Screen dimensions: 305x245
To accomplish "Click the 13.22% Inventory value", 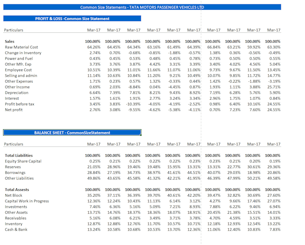I will (274, 224).
